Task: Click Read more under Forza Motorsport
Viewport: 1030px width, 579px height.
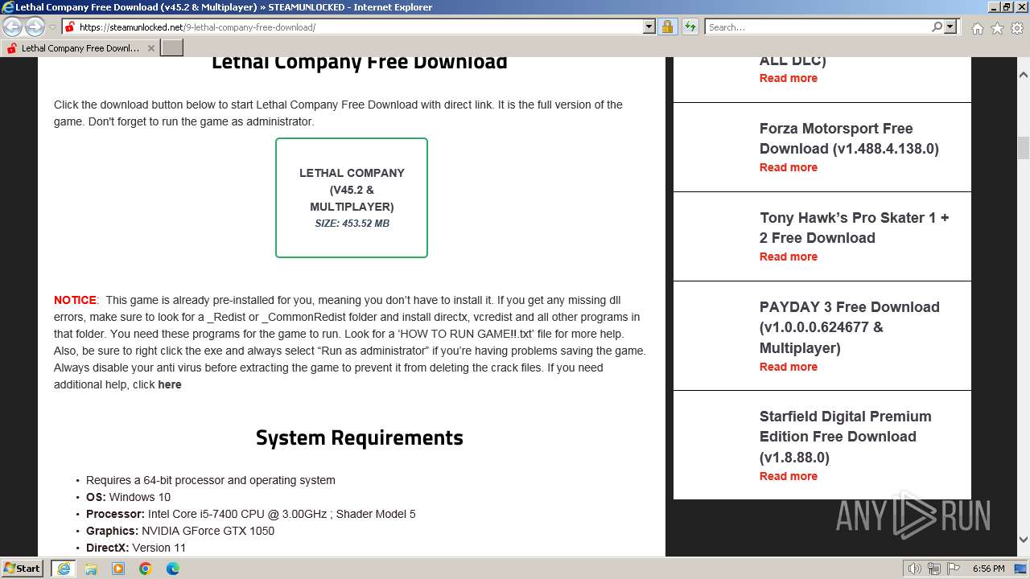Action: pos(789,167)
